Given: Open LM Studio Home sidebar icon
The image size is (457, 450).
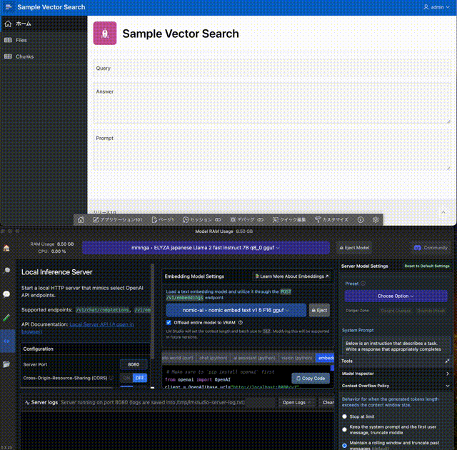Looking at the screenshot, I should click(x=6, y=248).
